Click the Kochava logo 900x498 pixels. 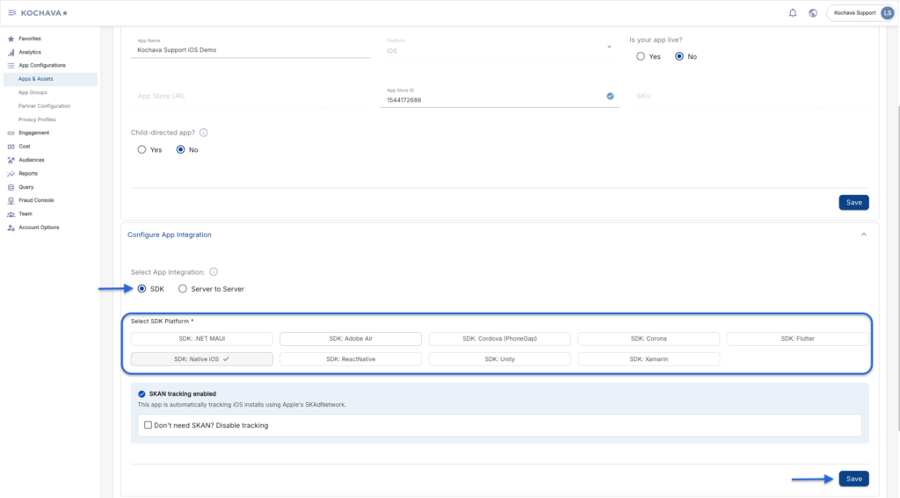tap(44, 12)
